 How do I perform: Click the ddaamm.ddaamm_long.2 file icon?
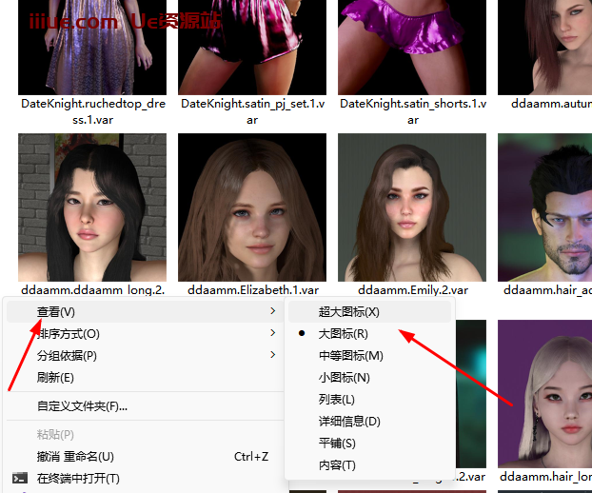pos(92,207)
